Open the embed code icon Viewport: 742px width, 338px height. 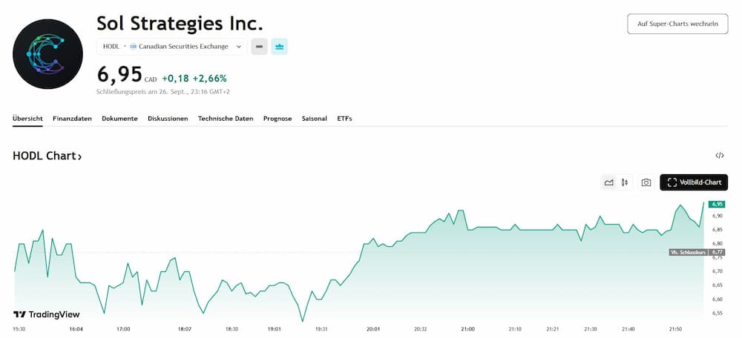tap(719, 156)
